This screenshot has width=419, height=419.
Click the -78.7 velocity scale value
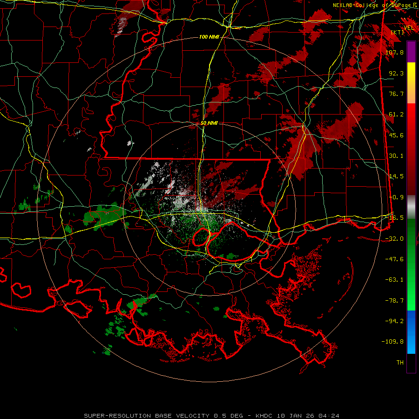point(394,301)
